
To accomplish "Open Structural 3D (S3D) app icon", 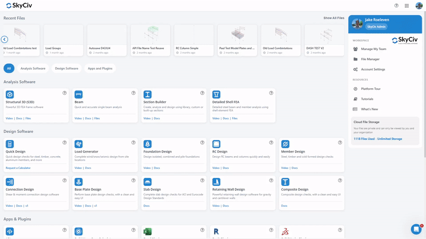I will point(10,95).
